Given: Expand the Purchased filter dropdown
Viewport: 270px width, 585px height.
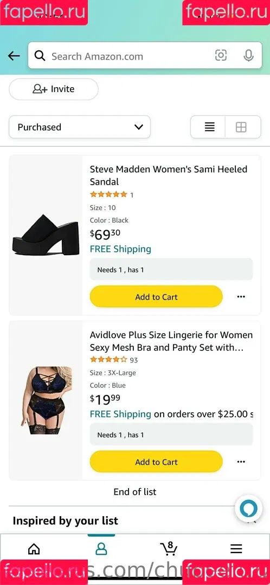Looking at the screenshot, I should tap(80, 127).
